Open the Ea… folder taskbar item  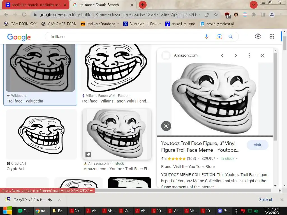pos(59,211)
